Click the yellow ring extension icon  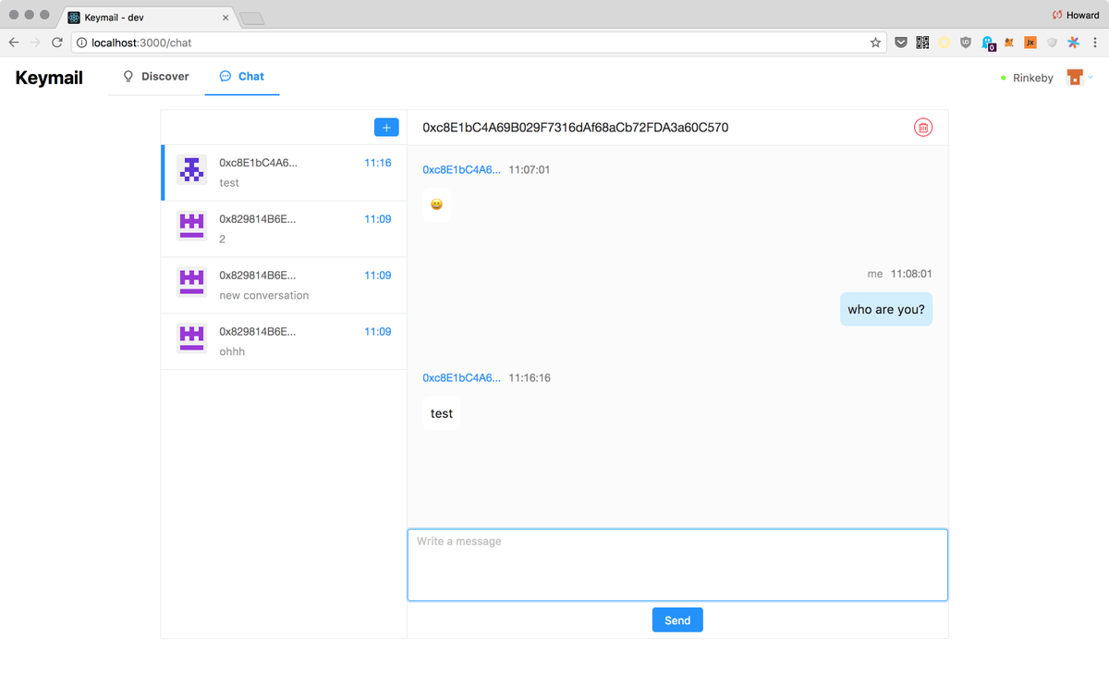[x=944, y=43]
